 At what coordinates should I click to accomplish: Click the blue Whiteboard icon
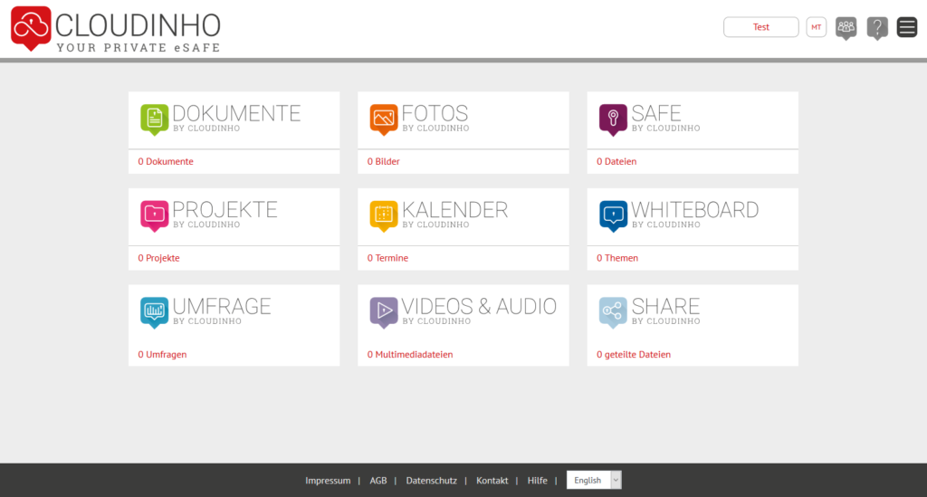point(613,215)
